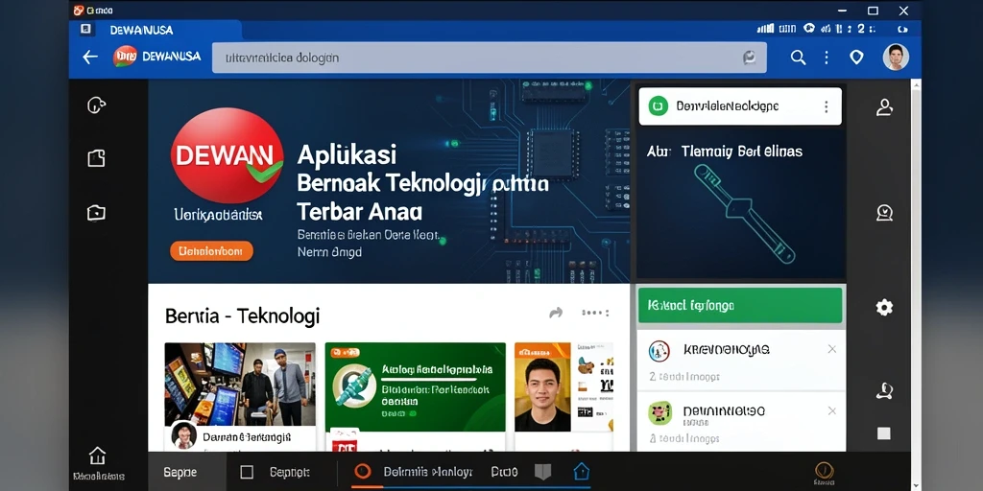This screenshot has width=983, height=491.
Task: Click the signal bars status icon
Action: (x=765, y=29)
